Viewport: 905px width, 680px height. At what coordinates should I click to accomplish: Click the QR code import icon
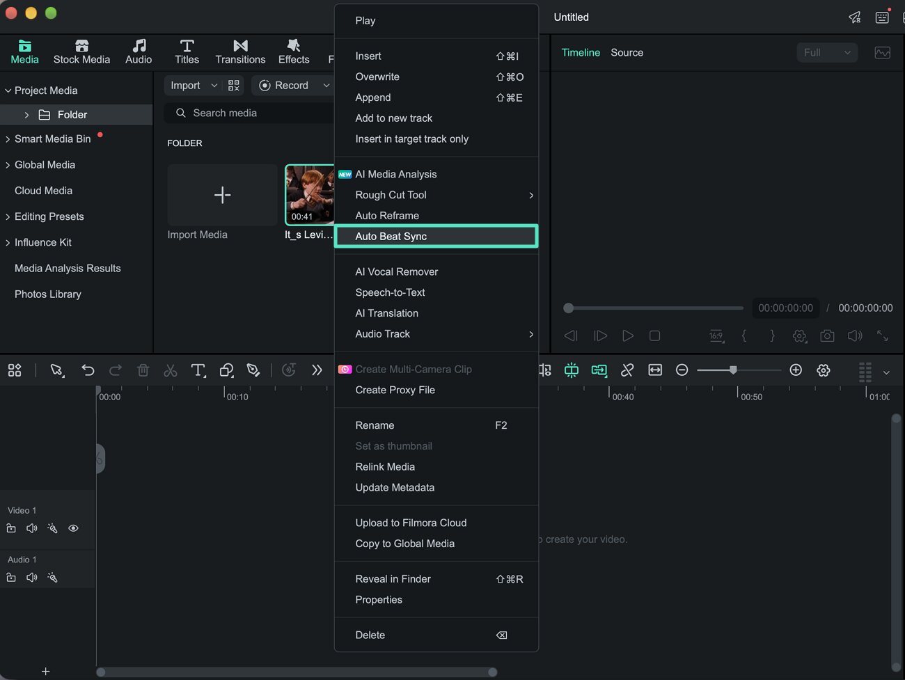tap(234, 86)
